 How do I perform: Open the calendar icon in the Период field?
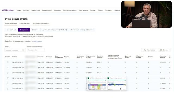(x=23, y=50)
